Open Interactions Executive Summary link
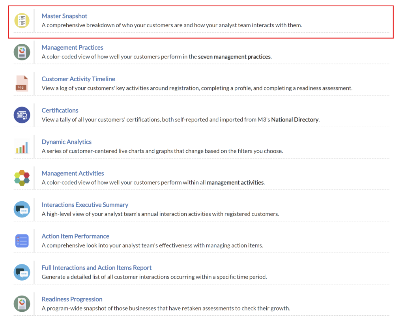This screenshot has height=324, width=404. (x=85, y=205)
